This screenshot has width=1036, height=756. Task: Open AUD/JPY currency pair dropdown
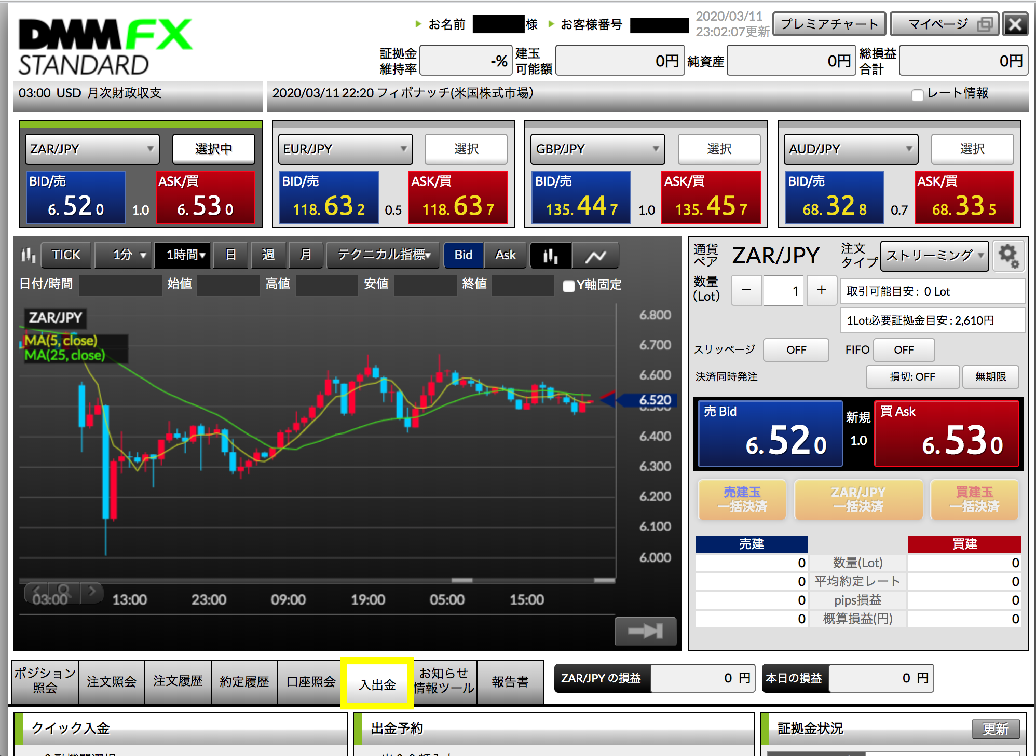pos(851,149)
